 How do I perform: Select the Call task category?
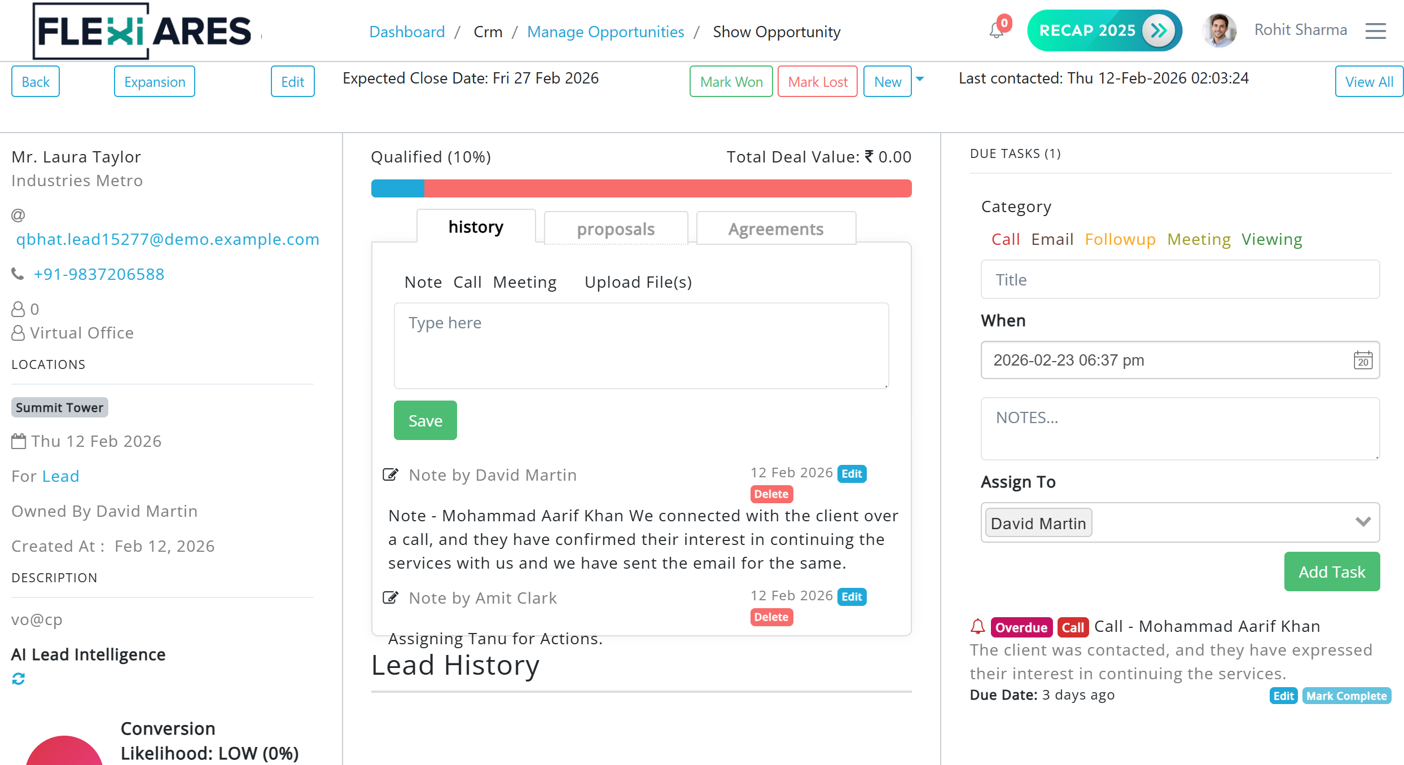coord(1006,239)
